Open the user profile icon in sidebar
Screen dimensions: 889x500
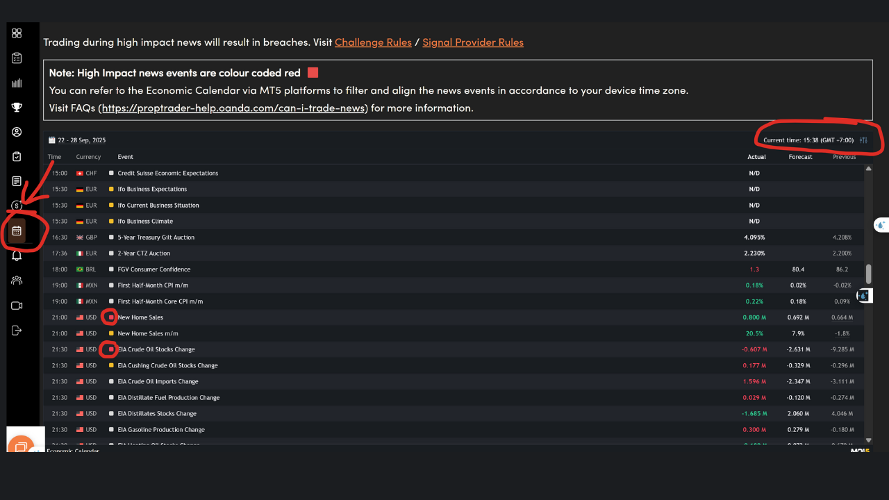pyautogui.click(x=17, y=132)
